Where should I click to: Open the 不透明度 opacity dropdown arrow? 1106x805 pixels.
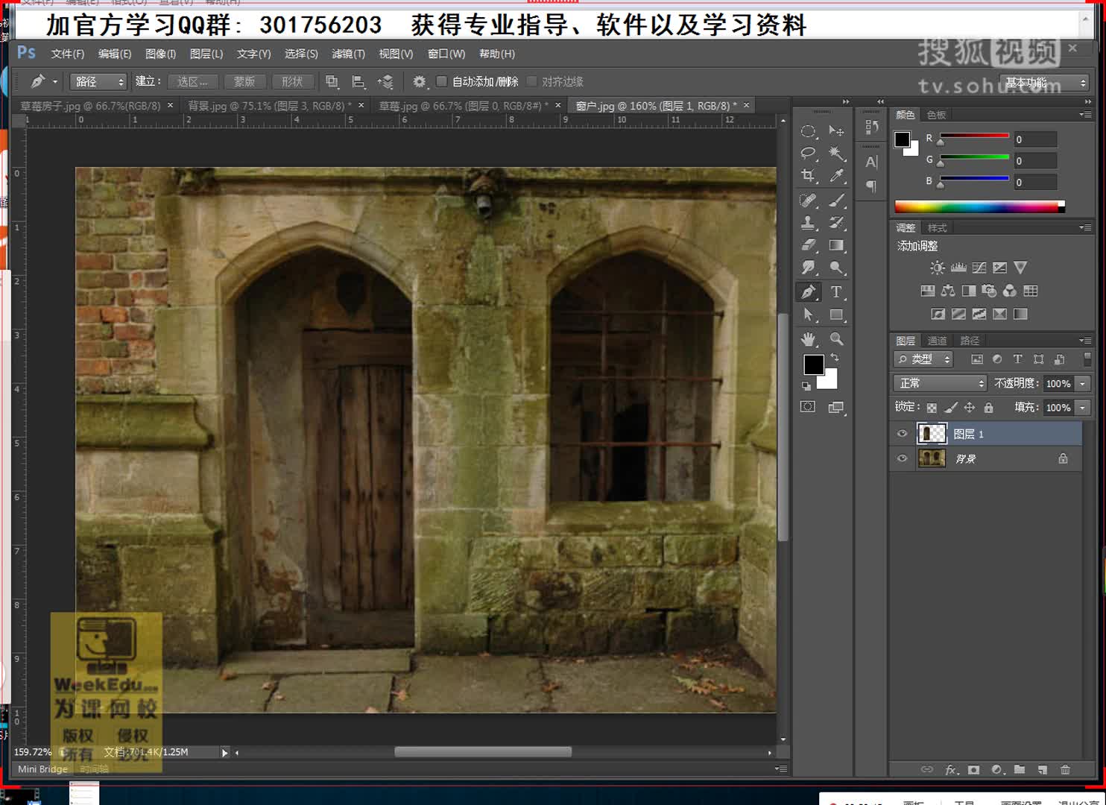[1083, 383]
